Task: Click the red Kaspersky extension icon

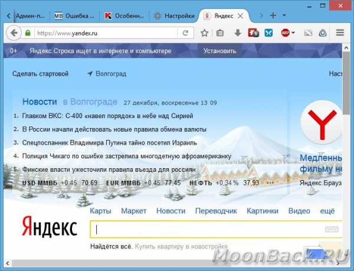Action: (x=253, y=33)
